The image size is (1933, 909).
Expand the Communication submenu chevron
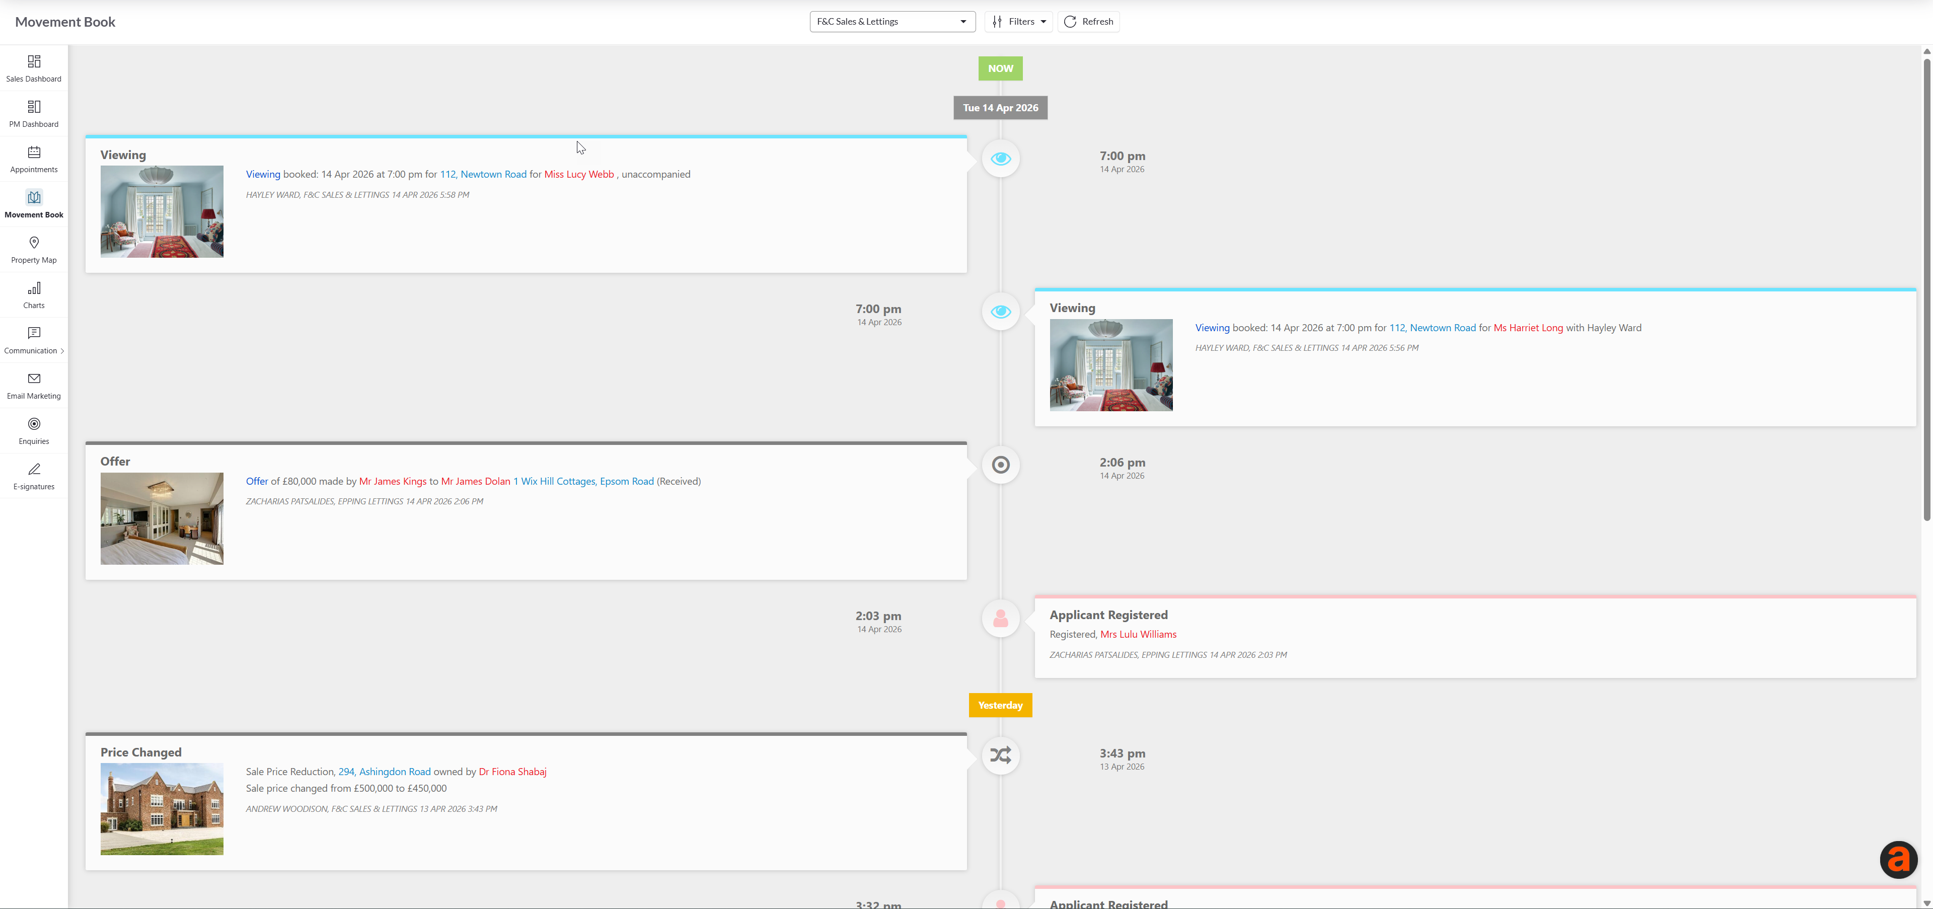62,351
